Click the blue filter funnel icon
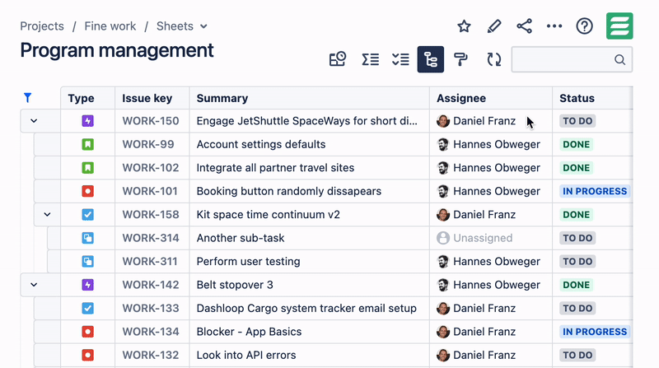The image size is (659, 368). click(28, 98)
